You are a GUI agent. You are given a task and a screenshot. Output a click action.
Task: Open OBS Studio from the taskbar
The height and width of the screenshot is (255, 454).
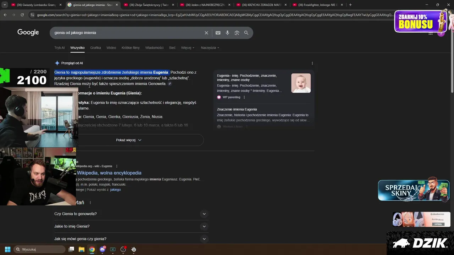[x=123, y=249]
